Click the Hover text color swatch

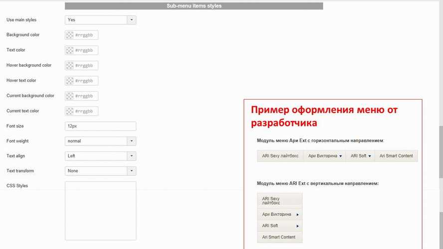point(70,81)
